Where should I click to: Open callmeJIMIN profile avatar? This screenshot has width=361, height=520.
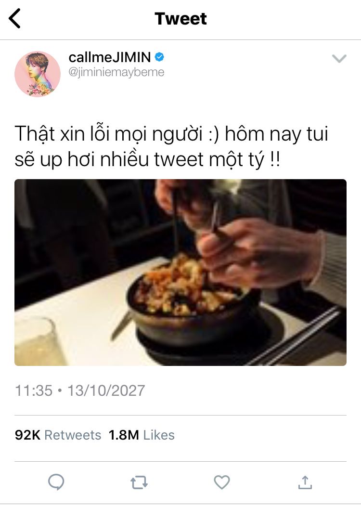point(38,74)
